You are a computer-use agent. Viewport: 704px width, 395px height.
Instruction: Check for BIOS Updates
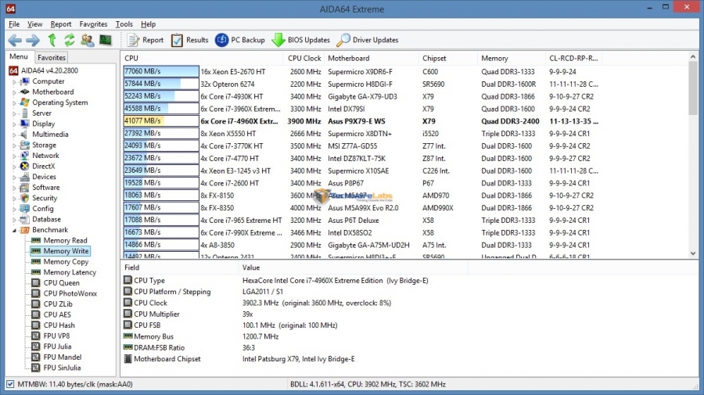pyautogui.click(x=300, y=40)
